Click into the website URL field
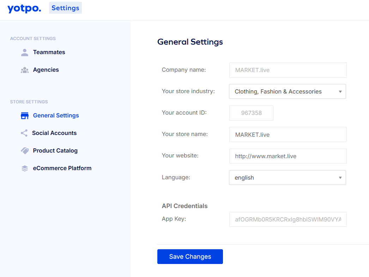The height and width of the screenshot is (277, 369). tap(288, 156)
